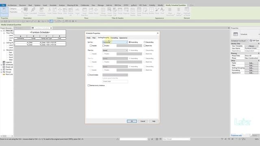Click the Help button in the dialog
Screen dimensions: 260x146
click(154, 121)
